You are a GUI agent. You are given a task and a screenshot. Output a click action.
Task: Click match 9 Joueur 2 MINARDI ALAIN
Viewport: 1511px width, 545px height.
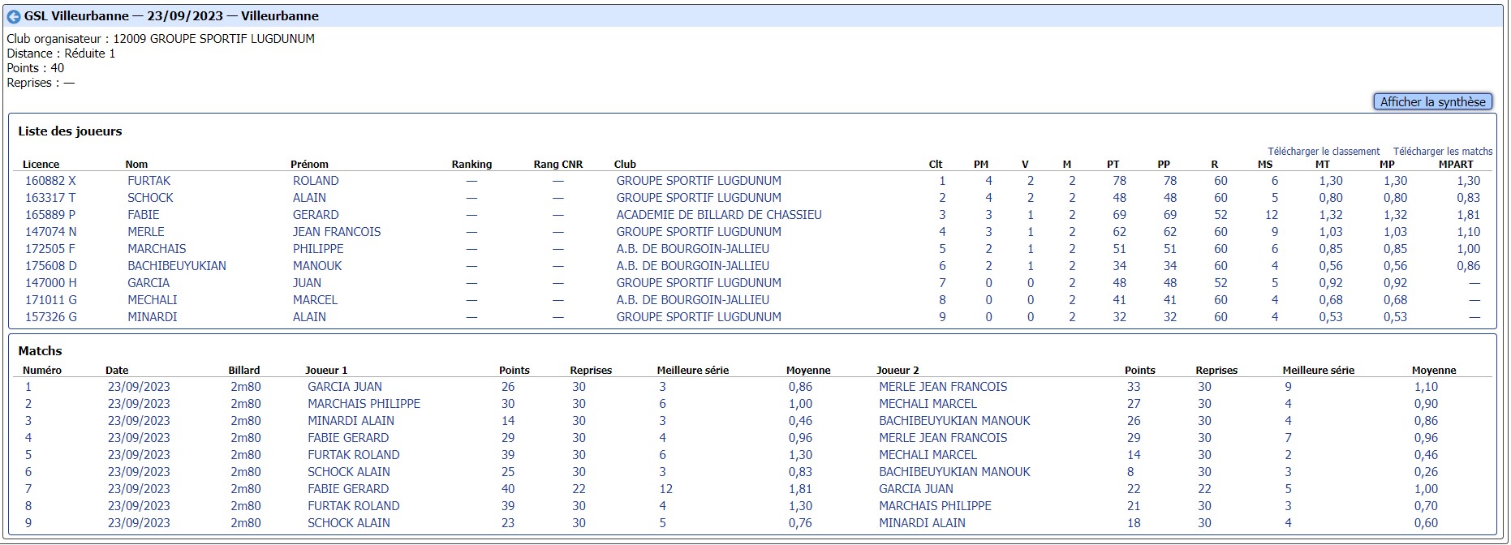pos(922,523)
